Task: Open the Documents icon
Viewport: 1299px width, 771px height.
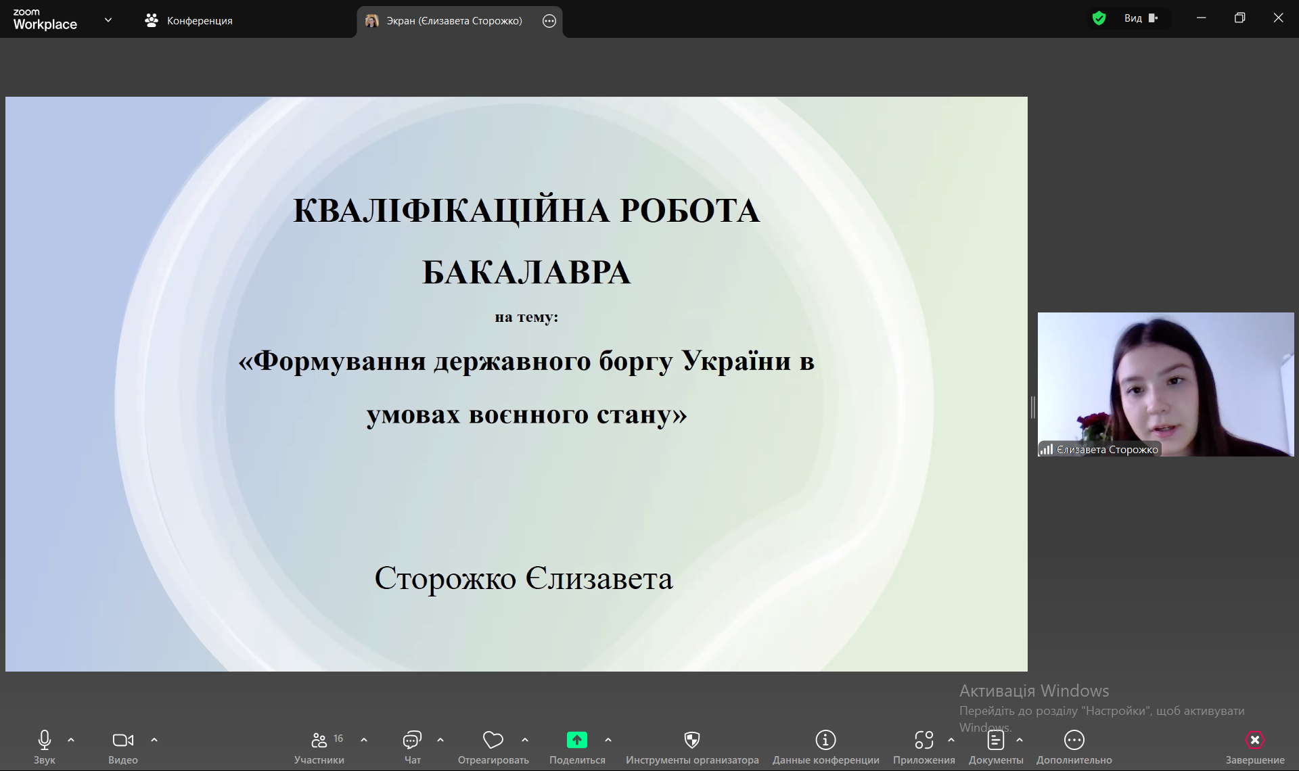Action: click(995, 741)
